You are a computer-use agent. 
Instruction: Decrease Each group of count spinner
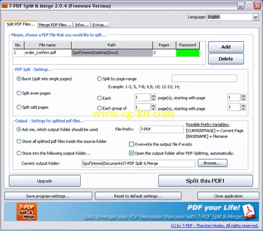(154, 109)
